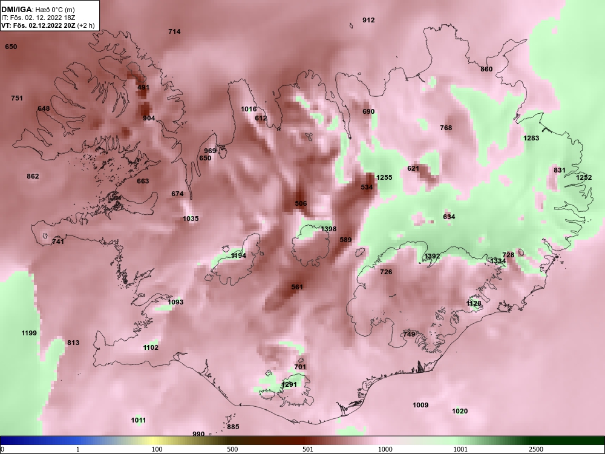This screenshot has height=454, width=605.
Task: Click the 1035 height label
Action: point(191,219)
